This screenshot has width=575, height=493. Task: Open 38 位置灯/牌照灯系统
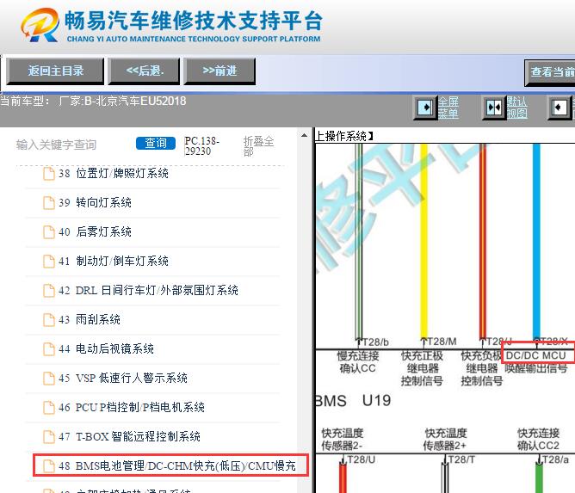coord(121,174)
